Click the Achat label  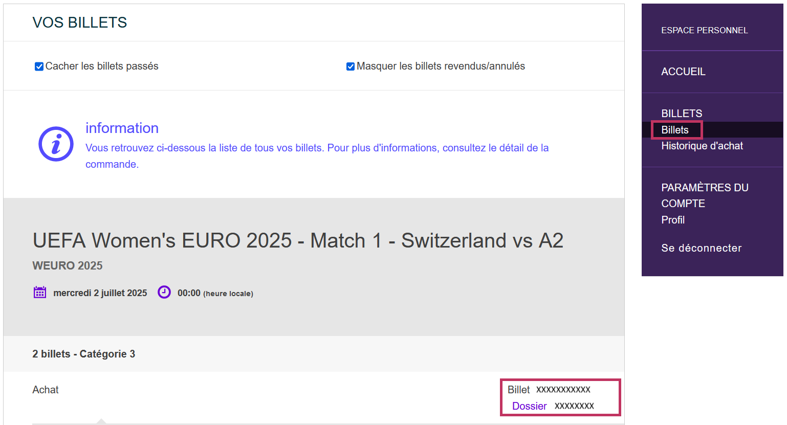pyautogui.click(x=46, y=390)
